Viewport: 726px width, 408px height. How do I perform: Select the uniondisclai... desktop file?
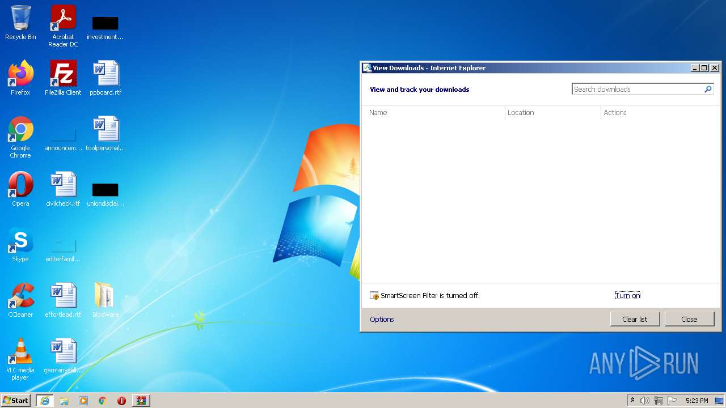(x=105, y=194)
